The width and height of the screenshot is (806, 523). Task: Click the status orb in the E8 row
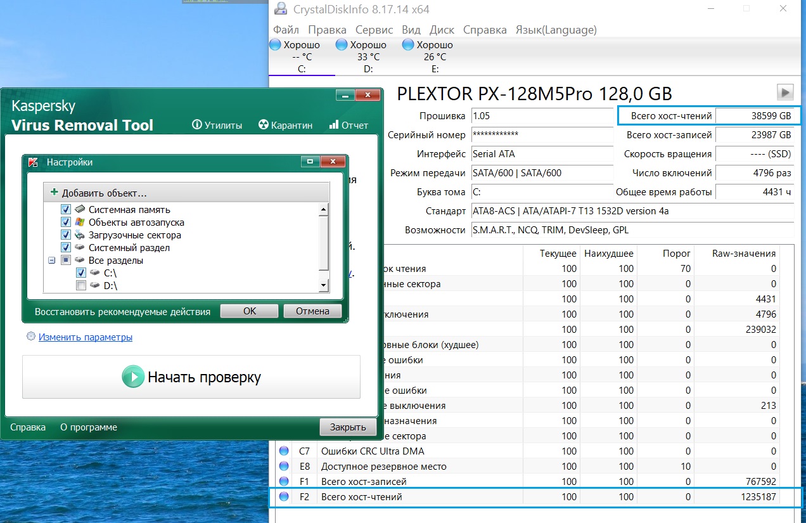pos(284,467)
